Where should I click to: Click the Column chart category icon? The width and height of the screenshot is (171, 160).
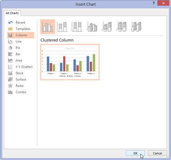10,35
